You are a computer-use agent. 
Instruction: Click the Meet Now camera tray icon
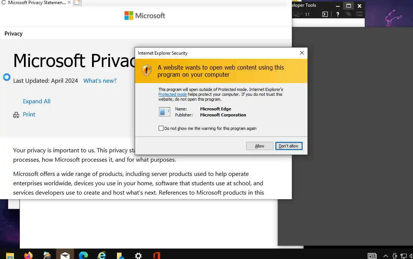pyautogui.click(x=395, y=256)
